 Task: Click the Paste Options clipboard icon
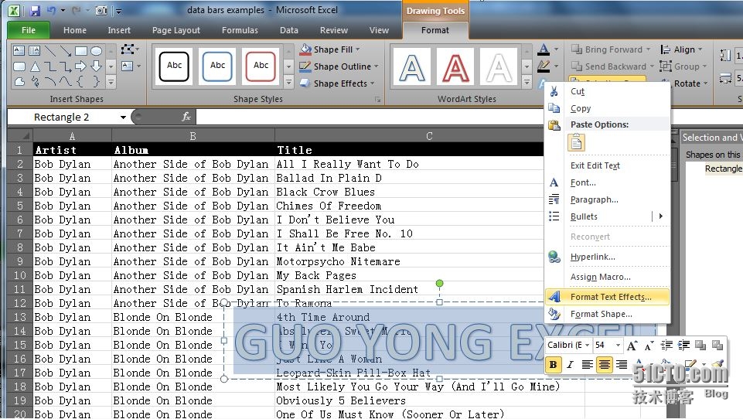[576, 143]
